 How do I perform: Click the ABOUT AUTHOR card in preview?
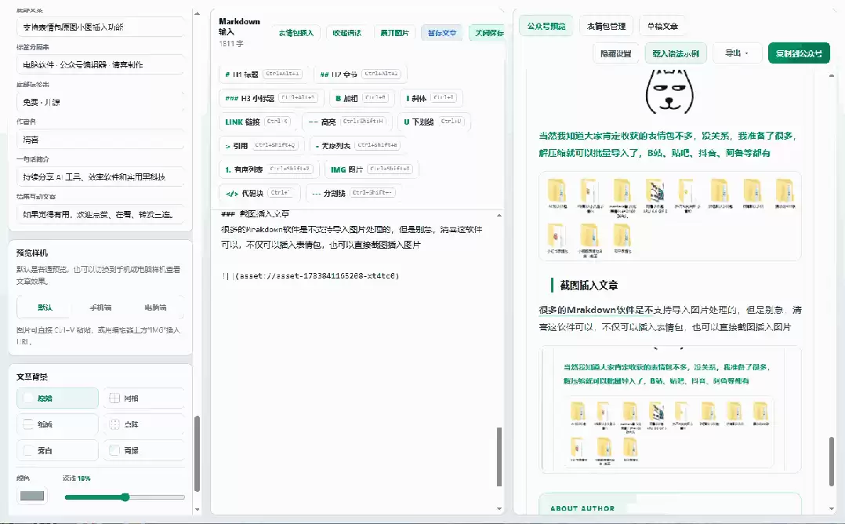pyautogui.click(x=670, y=504)
